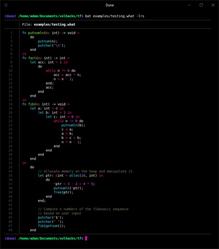Click the code 'putnumln(*ptr);'
Image resolution: width=219 pixels, height=249 pixels.
[68, 188]
